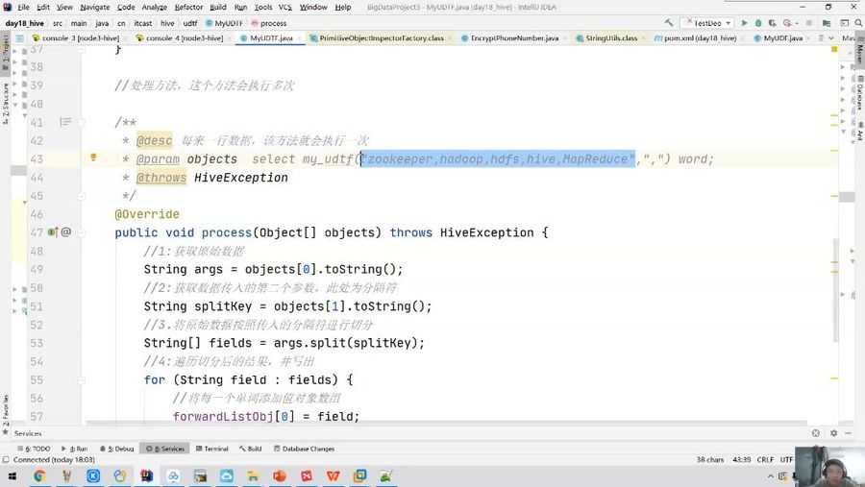This screenshot has width=865, height=487.
Task: Run with coverage icon in the toolbar
Action: coord(773,23)
